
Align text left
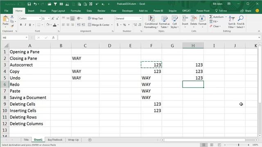pos(63,25)
